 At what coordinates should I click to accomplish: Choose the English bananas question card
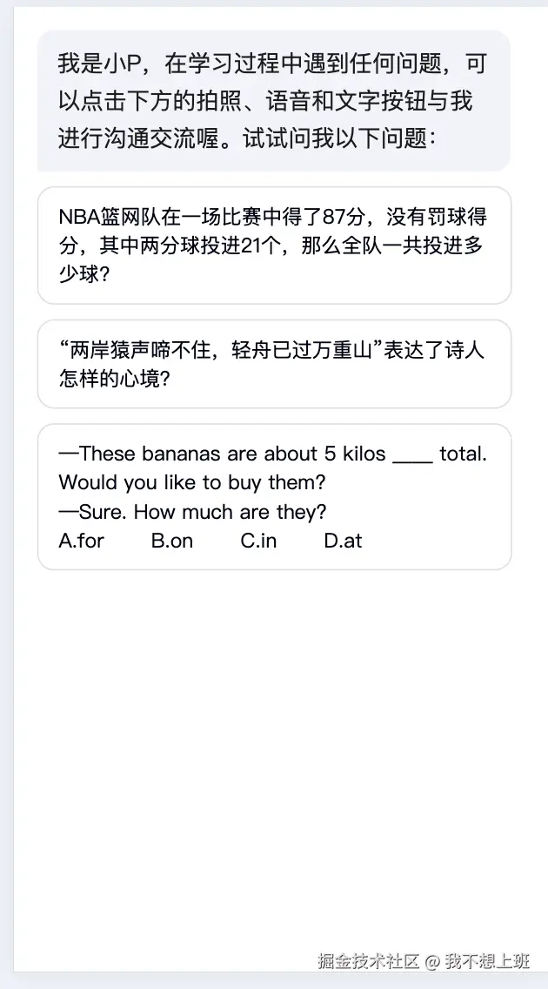[x=274, y=496]
